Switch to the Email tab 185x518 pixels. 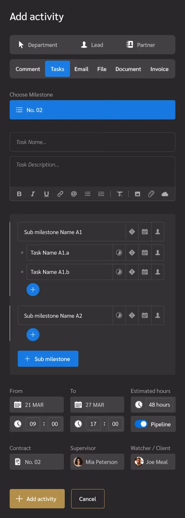[81, 69]
